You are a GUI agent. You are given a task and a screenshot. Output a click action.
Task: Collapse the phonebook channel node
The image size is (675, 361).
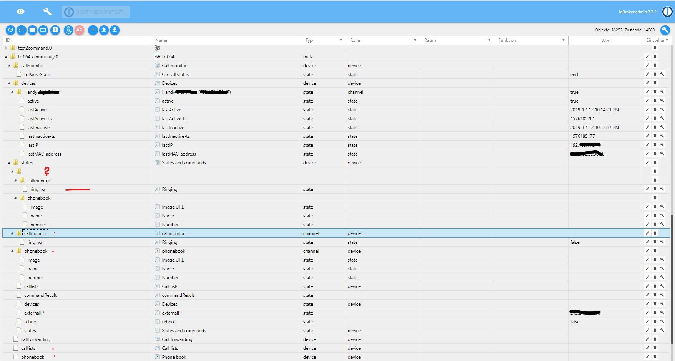point(12,251)
